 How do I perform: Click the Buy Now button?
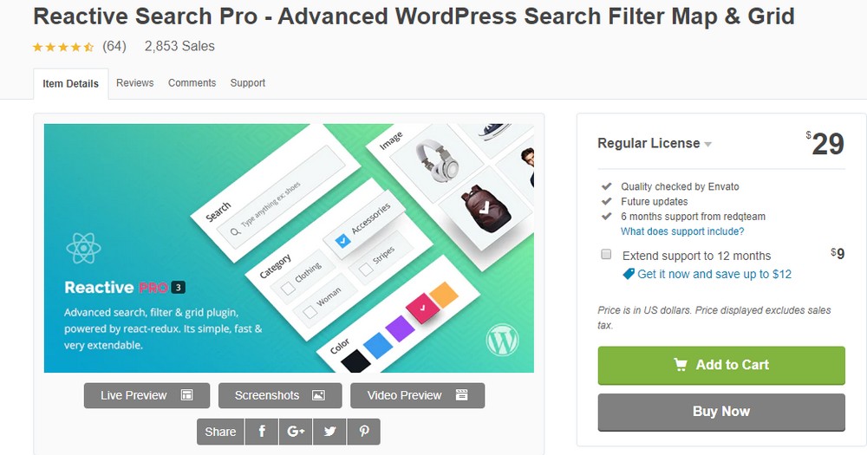721,412
